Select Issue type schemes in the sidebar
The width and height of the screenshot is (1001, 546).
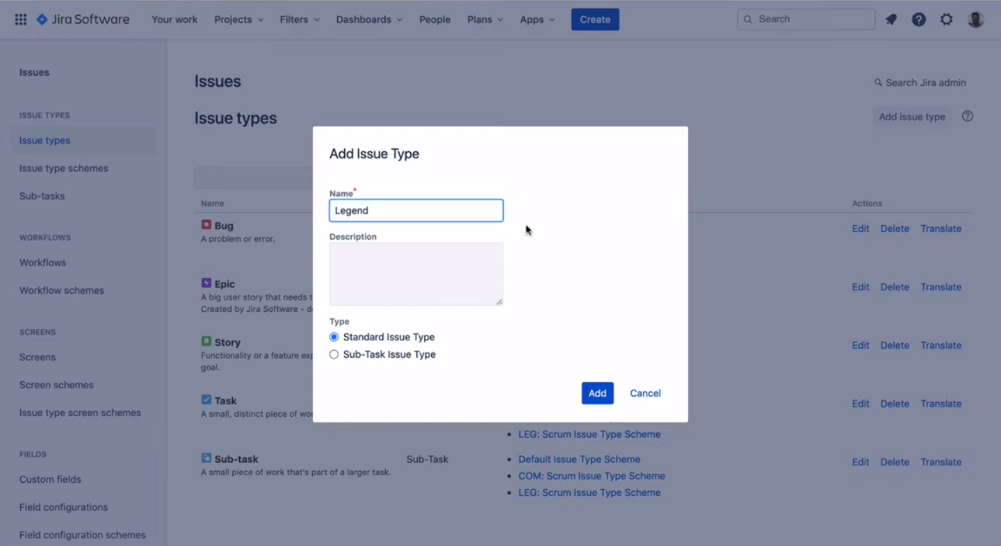(x=63, y=168)
